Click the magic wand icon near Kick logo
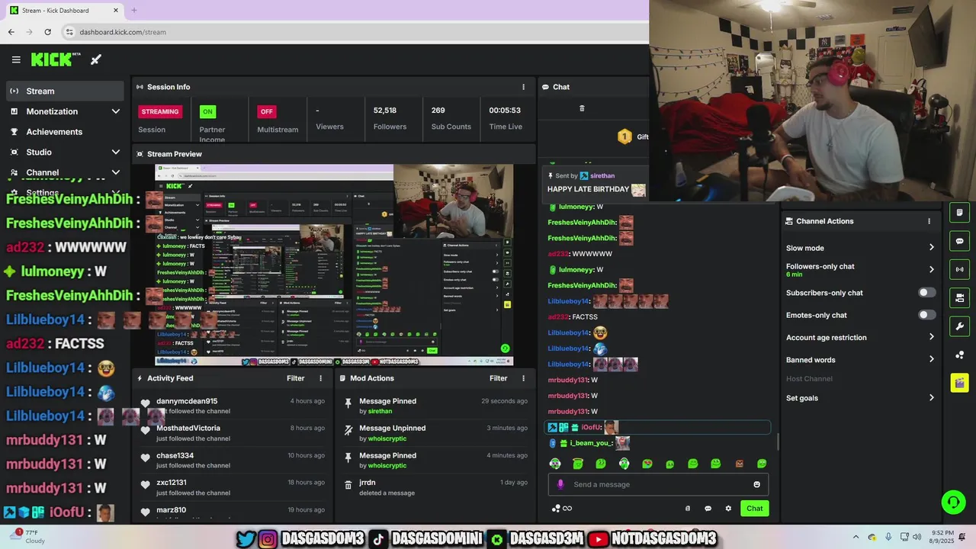 pyautogui.click(x=96, y=59)
